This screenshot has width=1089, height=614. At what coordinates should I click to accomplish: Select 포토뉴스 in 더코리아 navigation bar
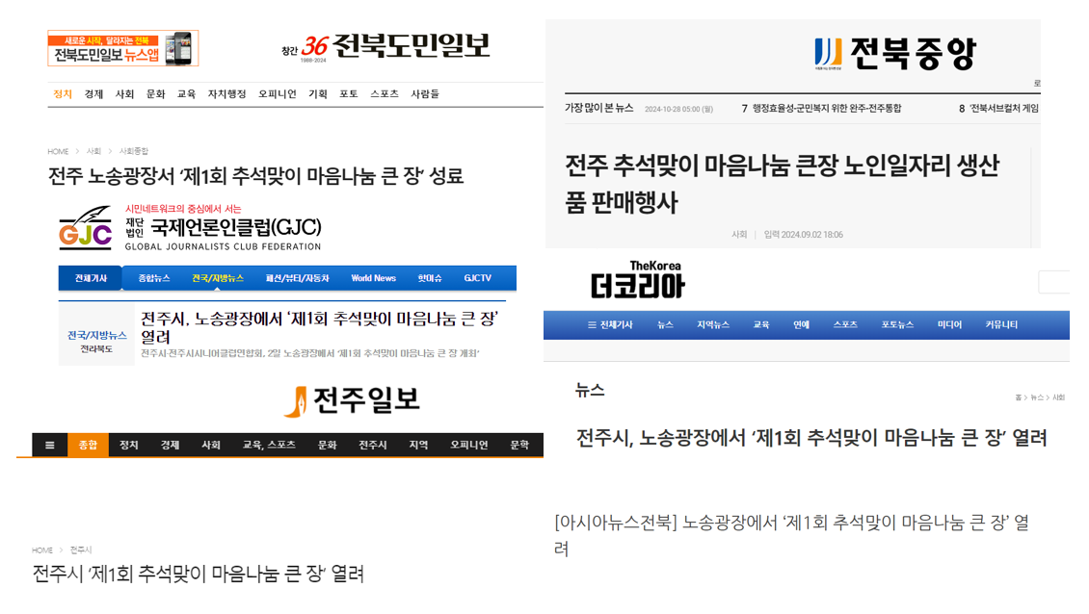pos(896,325)
